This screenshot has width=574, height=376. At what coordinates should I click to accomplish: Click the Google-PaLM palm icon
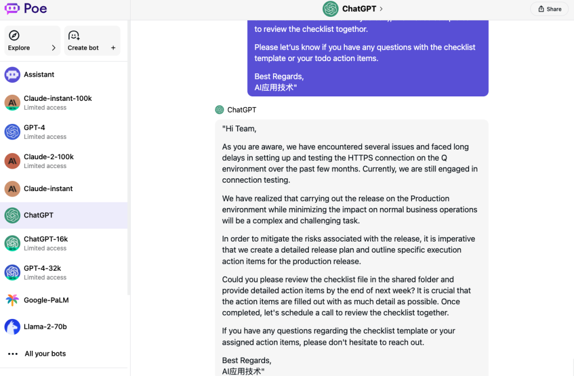(12, 300)
